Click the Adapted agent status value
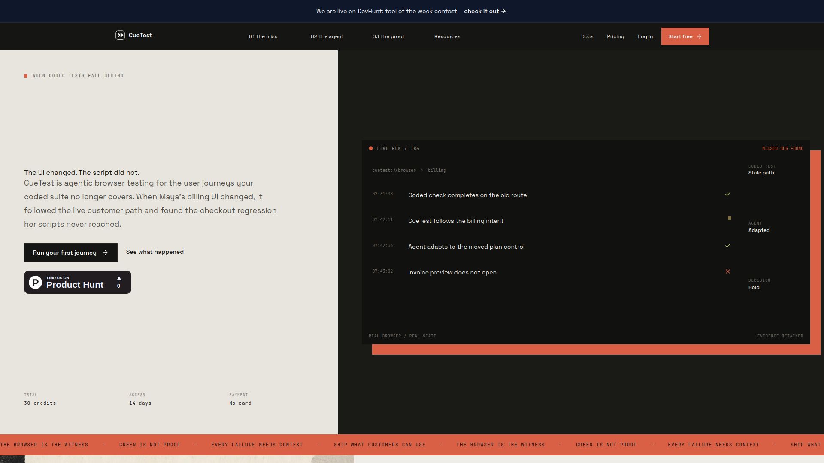The image size is (824, 463). point(759,230)
